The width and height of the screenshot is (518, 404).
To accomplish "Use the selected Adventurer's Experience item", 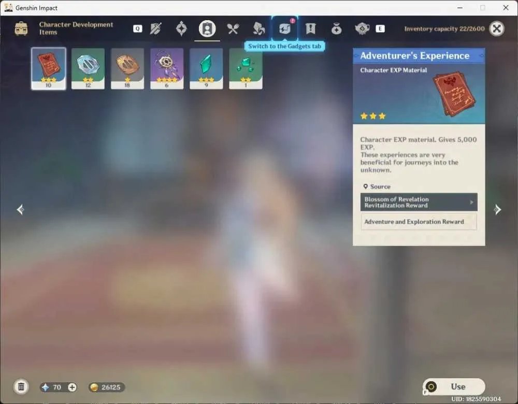I will click(x=454, y=386).
